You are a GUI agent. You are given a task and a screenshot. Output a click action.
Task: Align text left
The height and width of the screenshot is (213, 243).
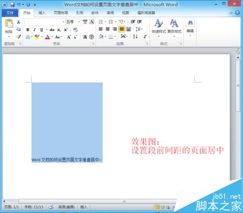[101, 29]
